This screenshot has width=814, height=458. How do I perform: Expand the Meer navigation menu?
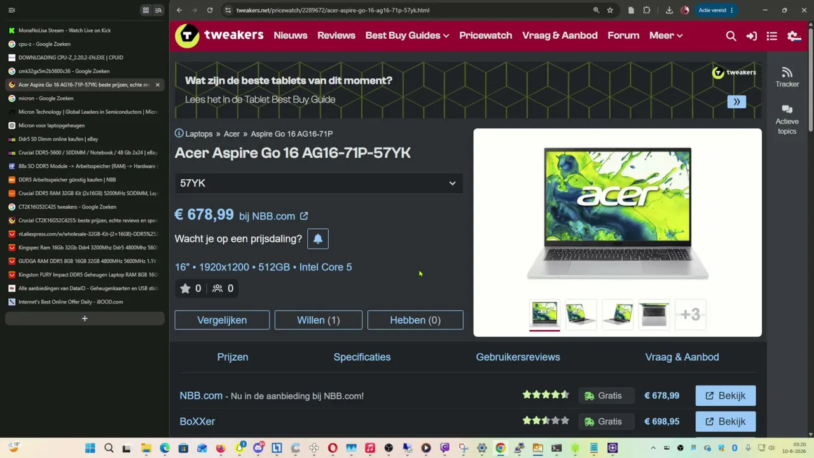pyautogui.click(x=666, y=36)
